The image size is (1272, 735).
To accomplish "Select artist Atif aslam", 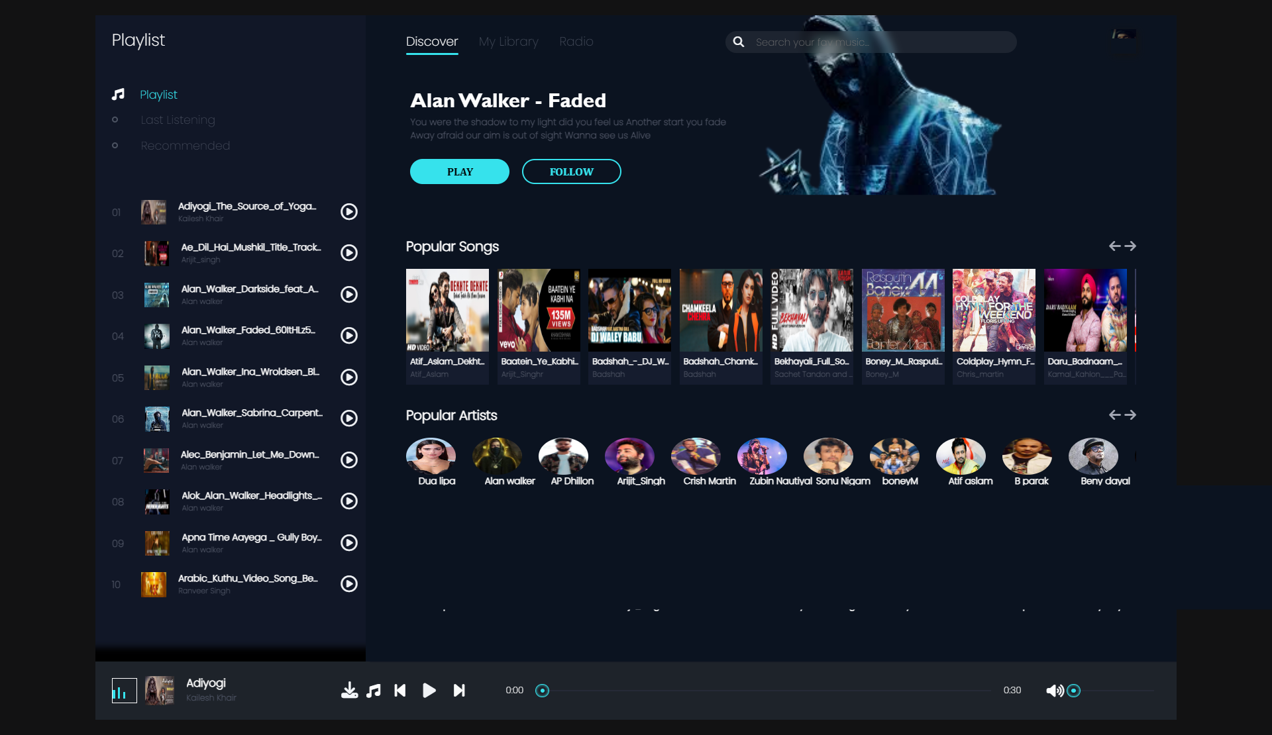I will click(x=961, y=456).
